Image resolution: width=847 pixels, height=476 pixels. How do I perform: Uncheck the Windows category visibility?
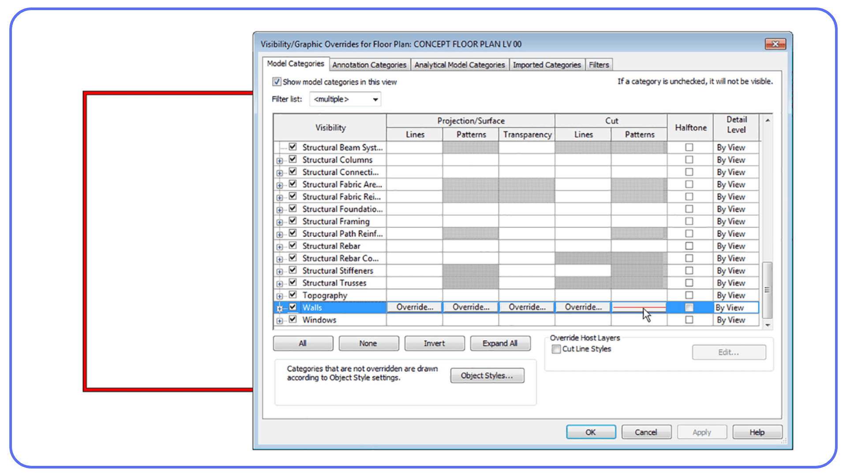click(x=292, y=319)
